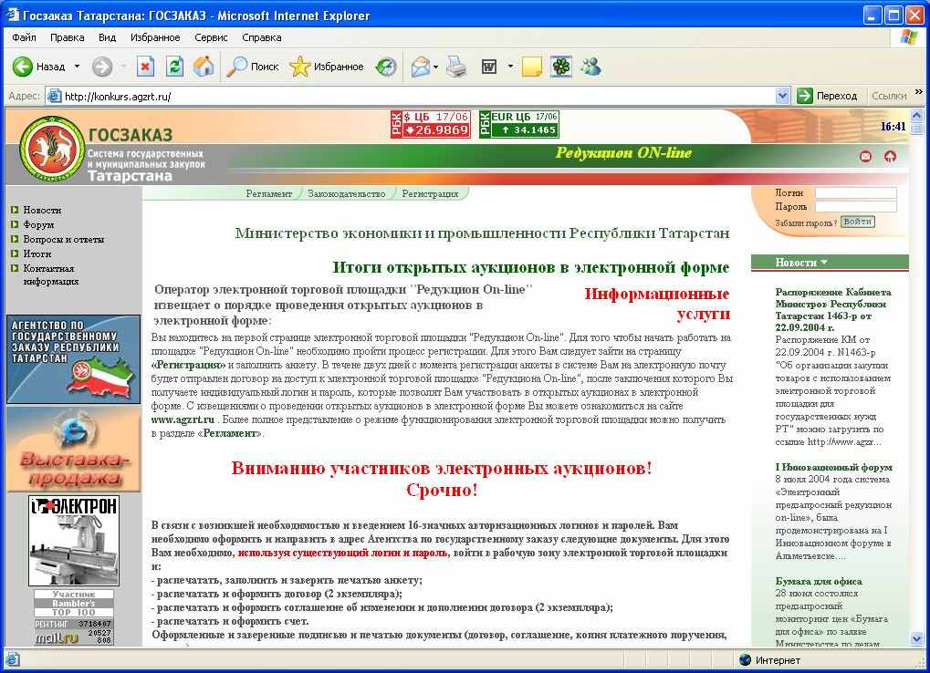The height and width of the screenshot is (673, 930).
Task: Open the Новости sidebar link
Action: tap(42, 210)
